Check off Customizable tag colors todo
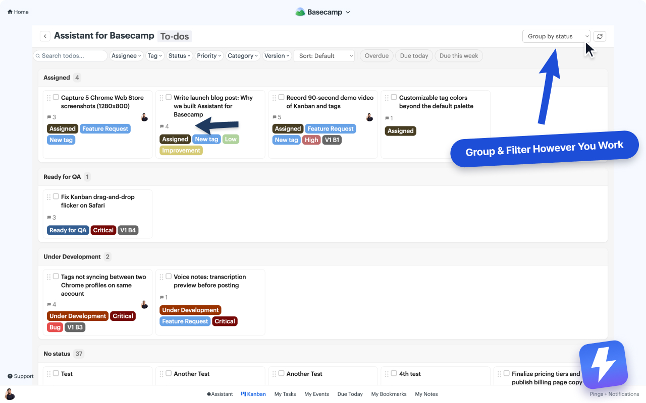 tap(394, 97)
